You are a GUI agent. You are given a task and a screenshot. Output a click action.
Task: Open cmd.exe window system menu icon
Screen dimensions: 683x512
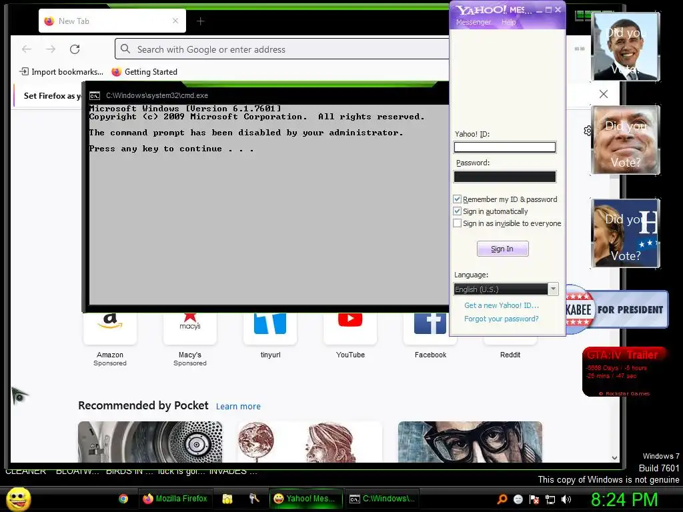(95, 96)
